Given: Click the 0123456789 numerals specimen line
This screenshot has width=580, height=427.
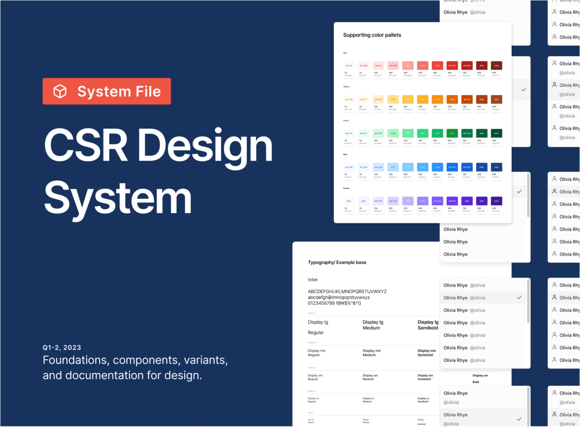Looking at the screenshot, I should pos(334,303).
